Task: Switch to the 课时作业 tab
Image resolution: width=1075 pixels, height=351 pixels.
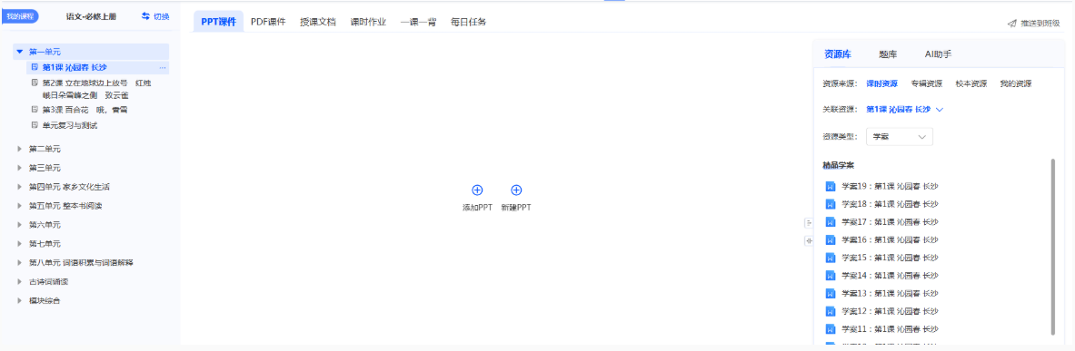Action: 368,22
